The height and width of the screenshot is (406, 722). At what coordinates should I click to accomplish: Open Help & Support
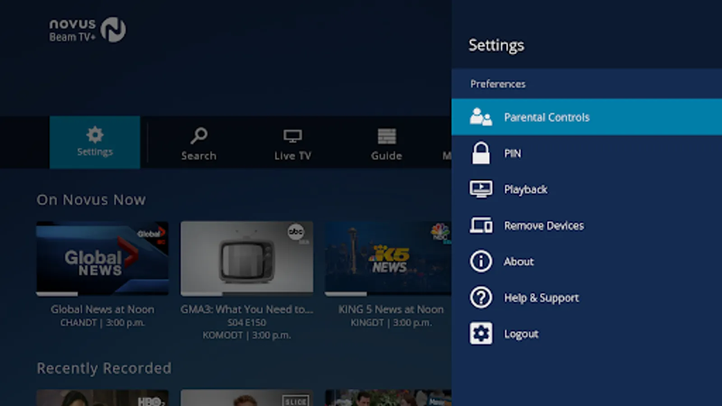[x=587, y=297]
